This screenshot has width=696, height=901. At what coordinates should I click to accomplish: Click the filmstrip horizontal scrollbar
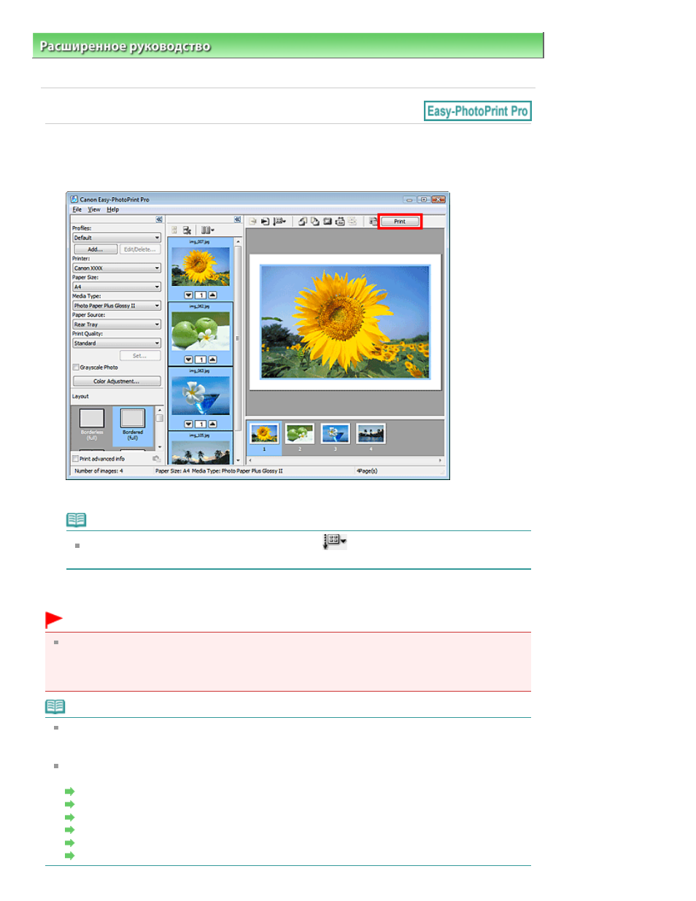[x=345, y=460]
